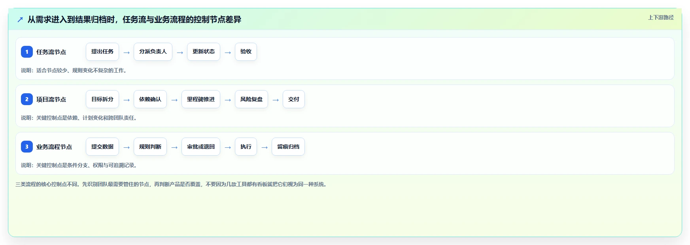Click the 风险复盘 node

[x=251, y=99]
